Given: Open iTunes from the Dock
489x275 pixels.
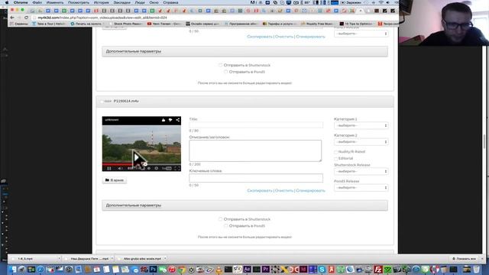Looking at the screenshot, I should 172,270.
